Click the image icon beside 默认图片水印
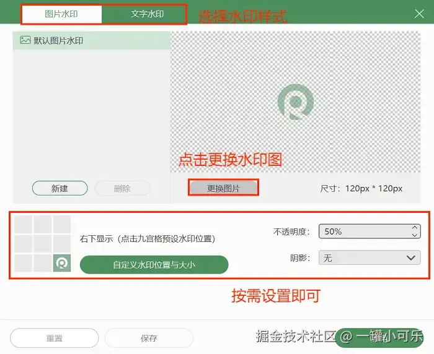This screenshot has height=354, width=434. tap(25, 40)
